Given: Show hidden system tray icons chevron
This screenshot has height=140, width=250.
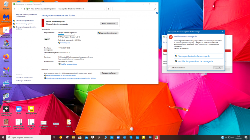Looking at the screenshot, I should click(x=226, y=138).
